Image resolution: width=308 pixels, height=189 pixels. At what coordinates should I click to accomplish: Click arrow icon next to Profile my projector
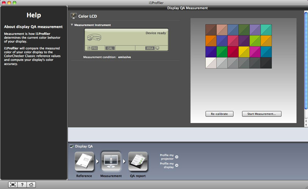tap(177, 157)
